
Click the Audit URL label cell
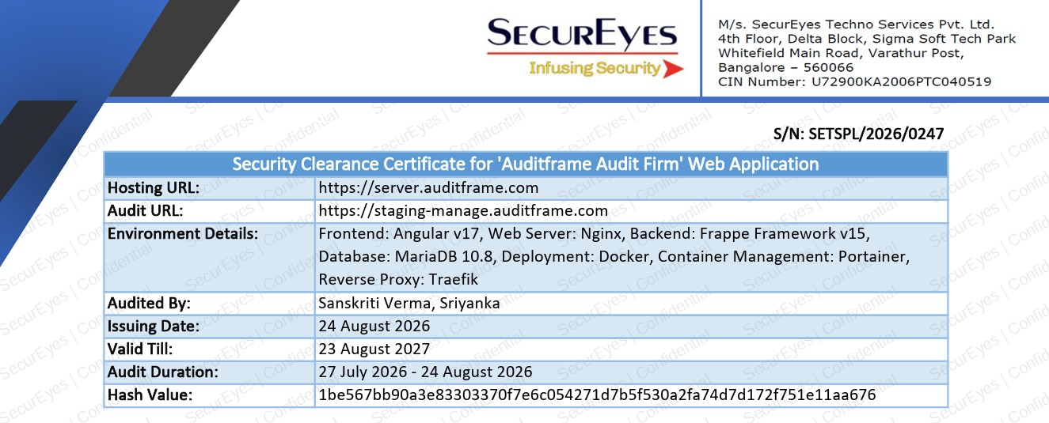click(209, 211)
